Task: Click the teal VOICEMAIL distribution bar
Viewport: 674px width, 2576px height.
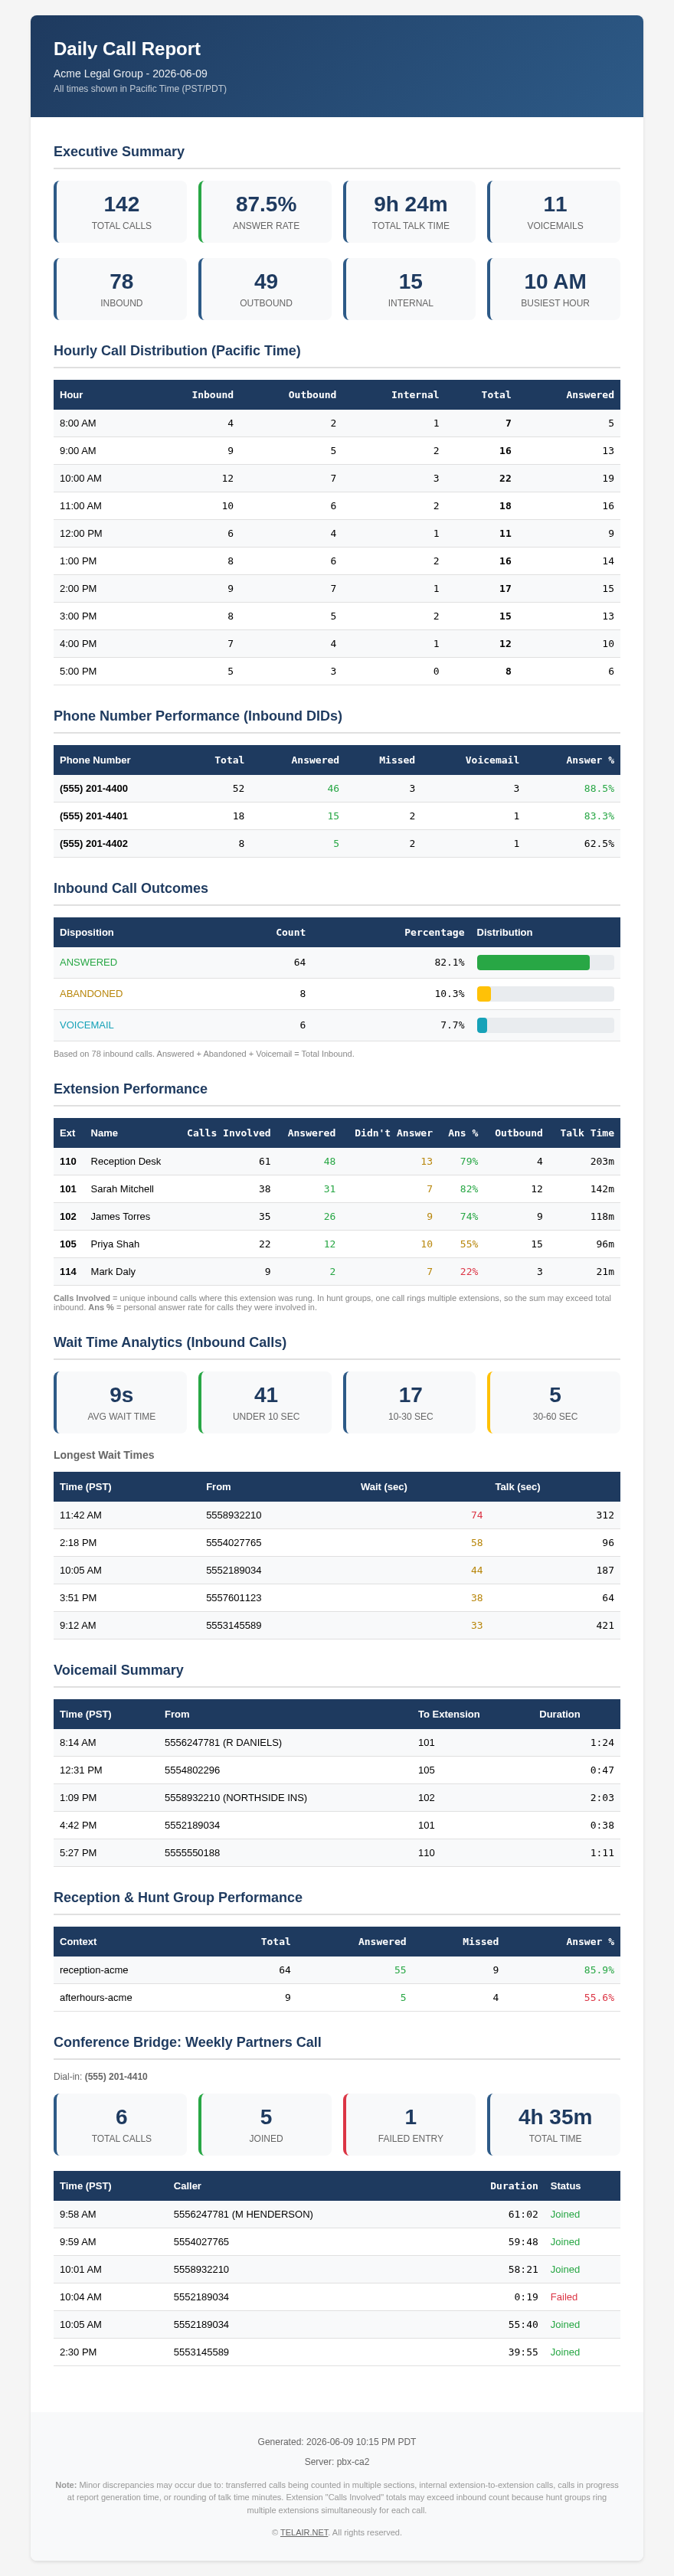Action: (x=482, y=1025)
